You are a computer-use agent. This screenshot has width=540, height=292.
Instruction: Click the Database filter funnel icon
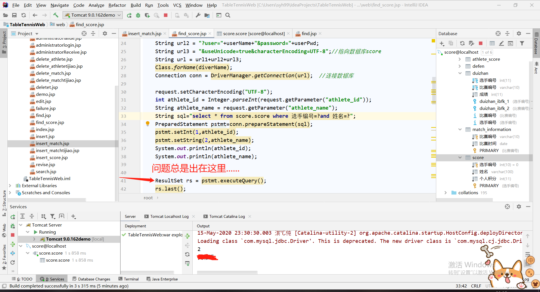point(522,43)
